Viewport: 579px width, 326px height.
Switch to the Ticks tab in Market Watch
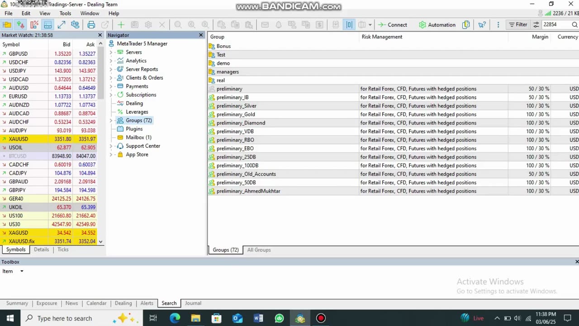pyautogui.click(x=63, y=249)
